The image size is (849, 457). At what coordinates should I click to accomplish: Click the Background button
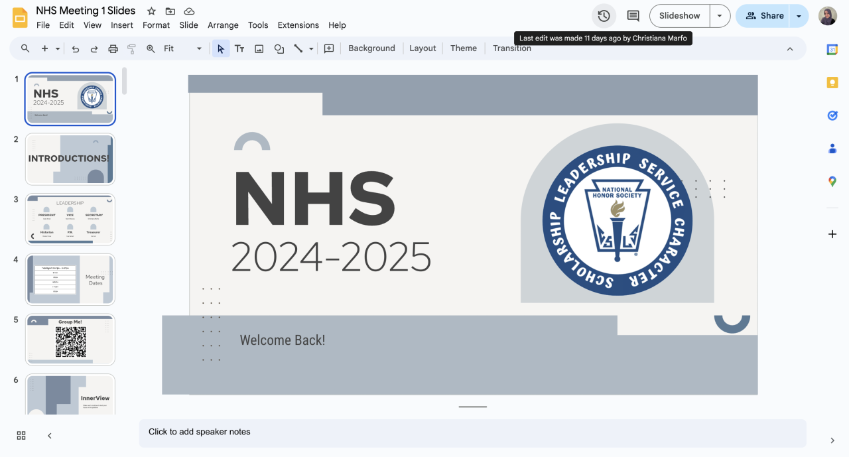pyautogui.click(x=371, y=48)
